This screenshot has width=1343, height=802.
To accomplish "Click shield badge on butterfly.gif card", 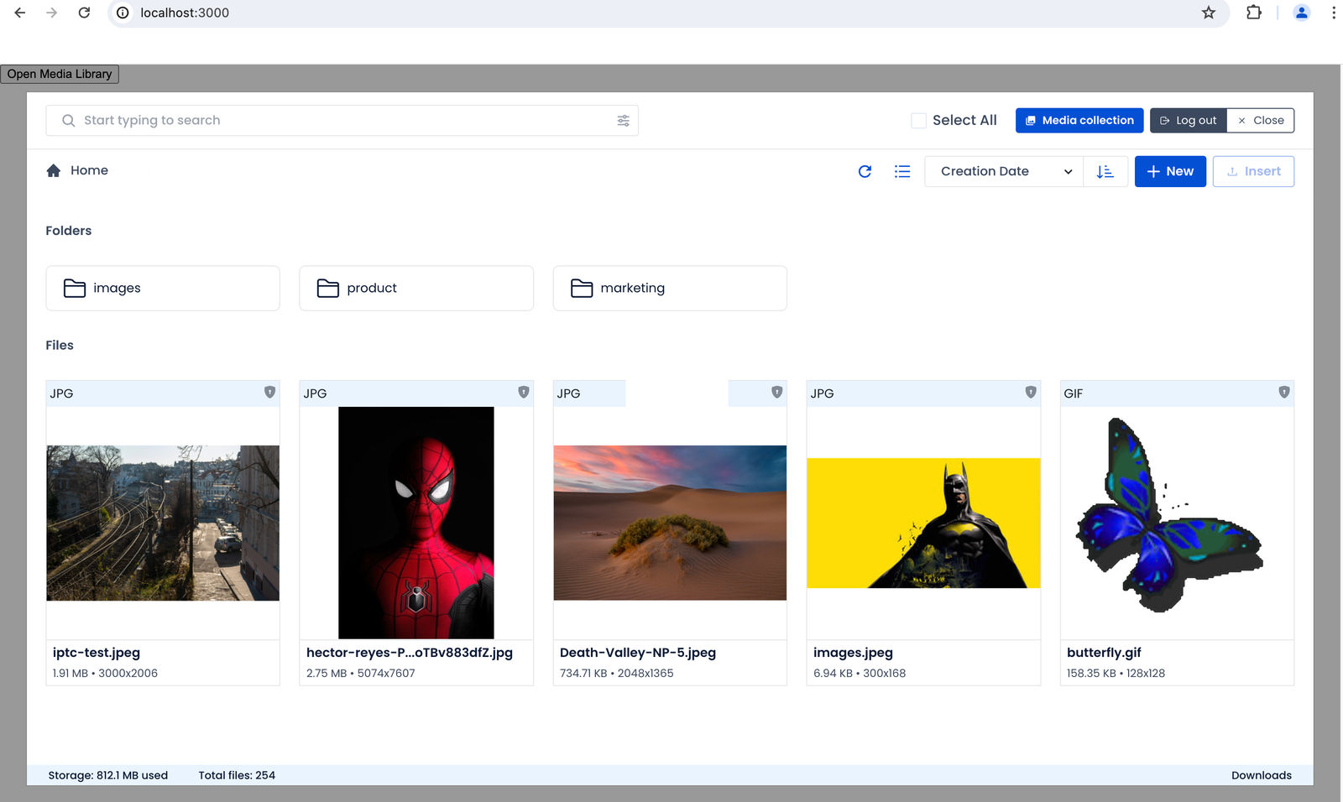I will pyautogui.click(x=1283, y=392).
